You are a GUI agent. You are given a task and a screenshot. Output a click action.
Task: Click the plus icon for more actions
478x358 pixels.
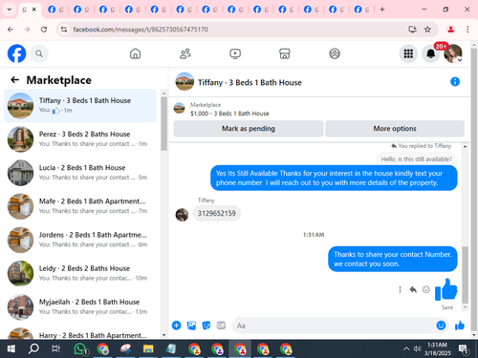coord(177,326)
